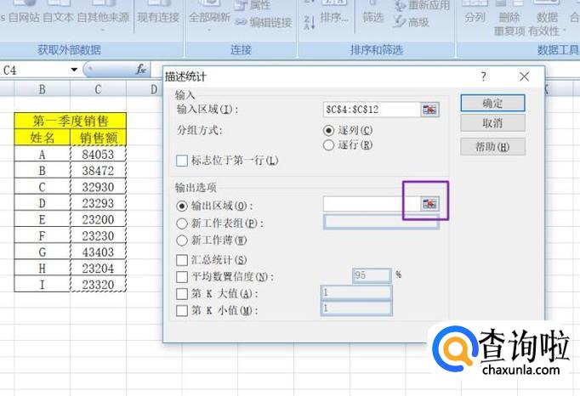Expand the Refresh All (全部刷新) dropdown
This screenshot has width=580, height=396.
click(208, 28)
